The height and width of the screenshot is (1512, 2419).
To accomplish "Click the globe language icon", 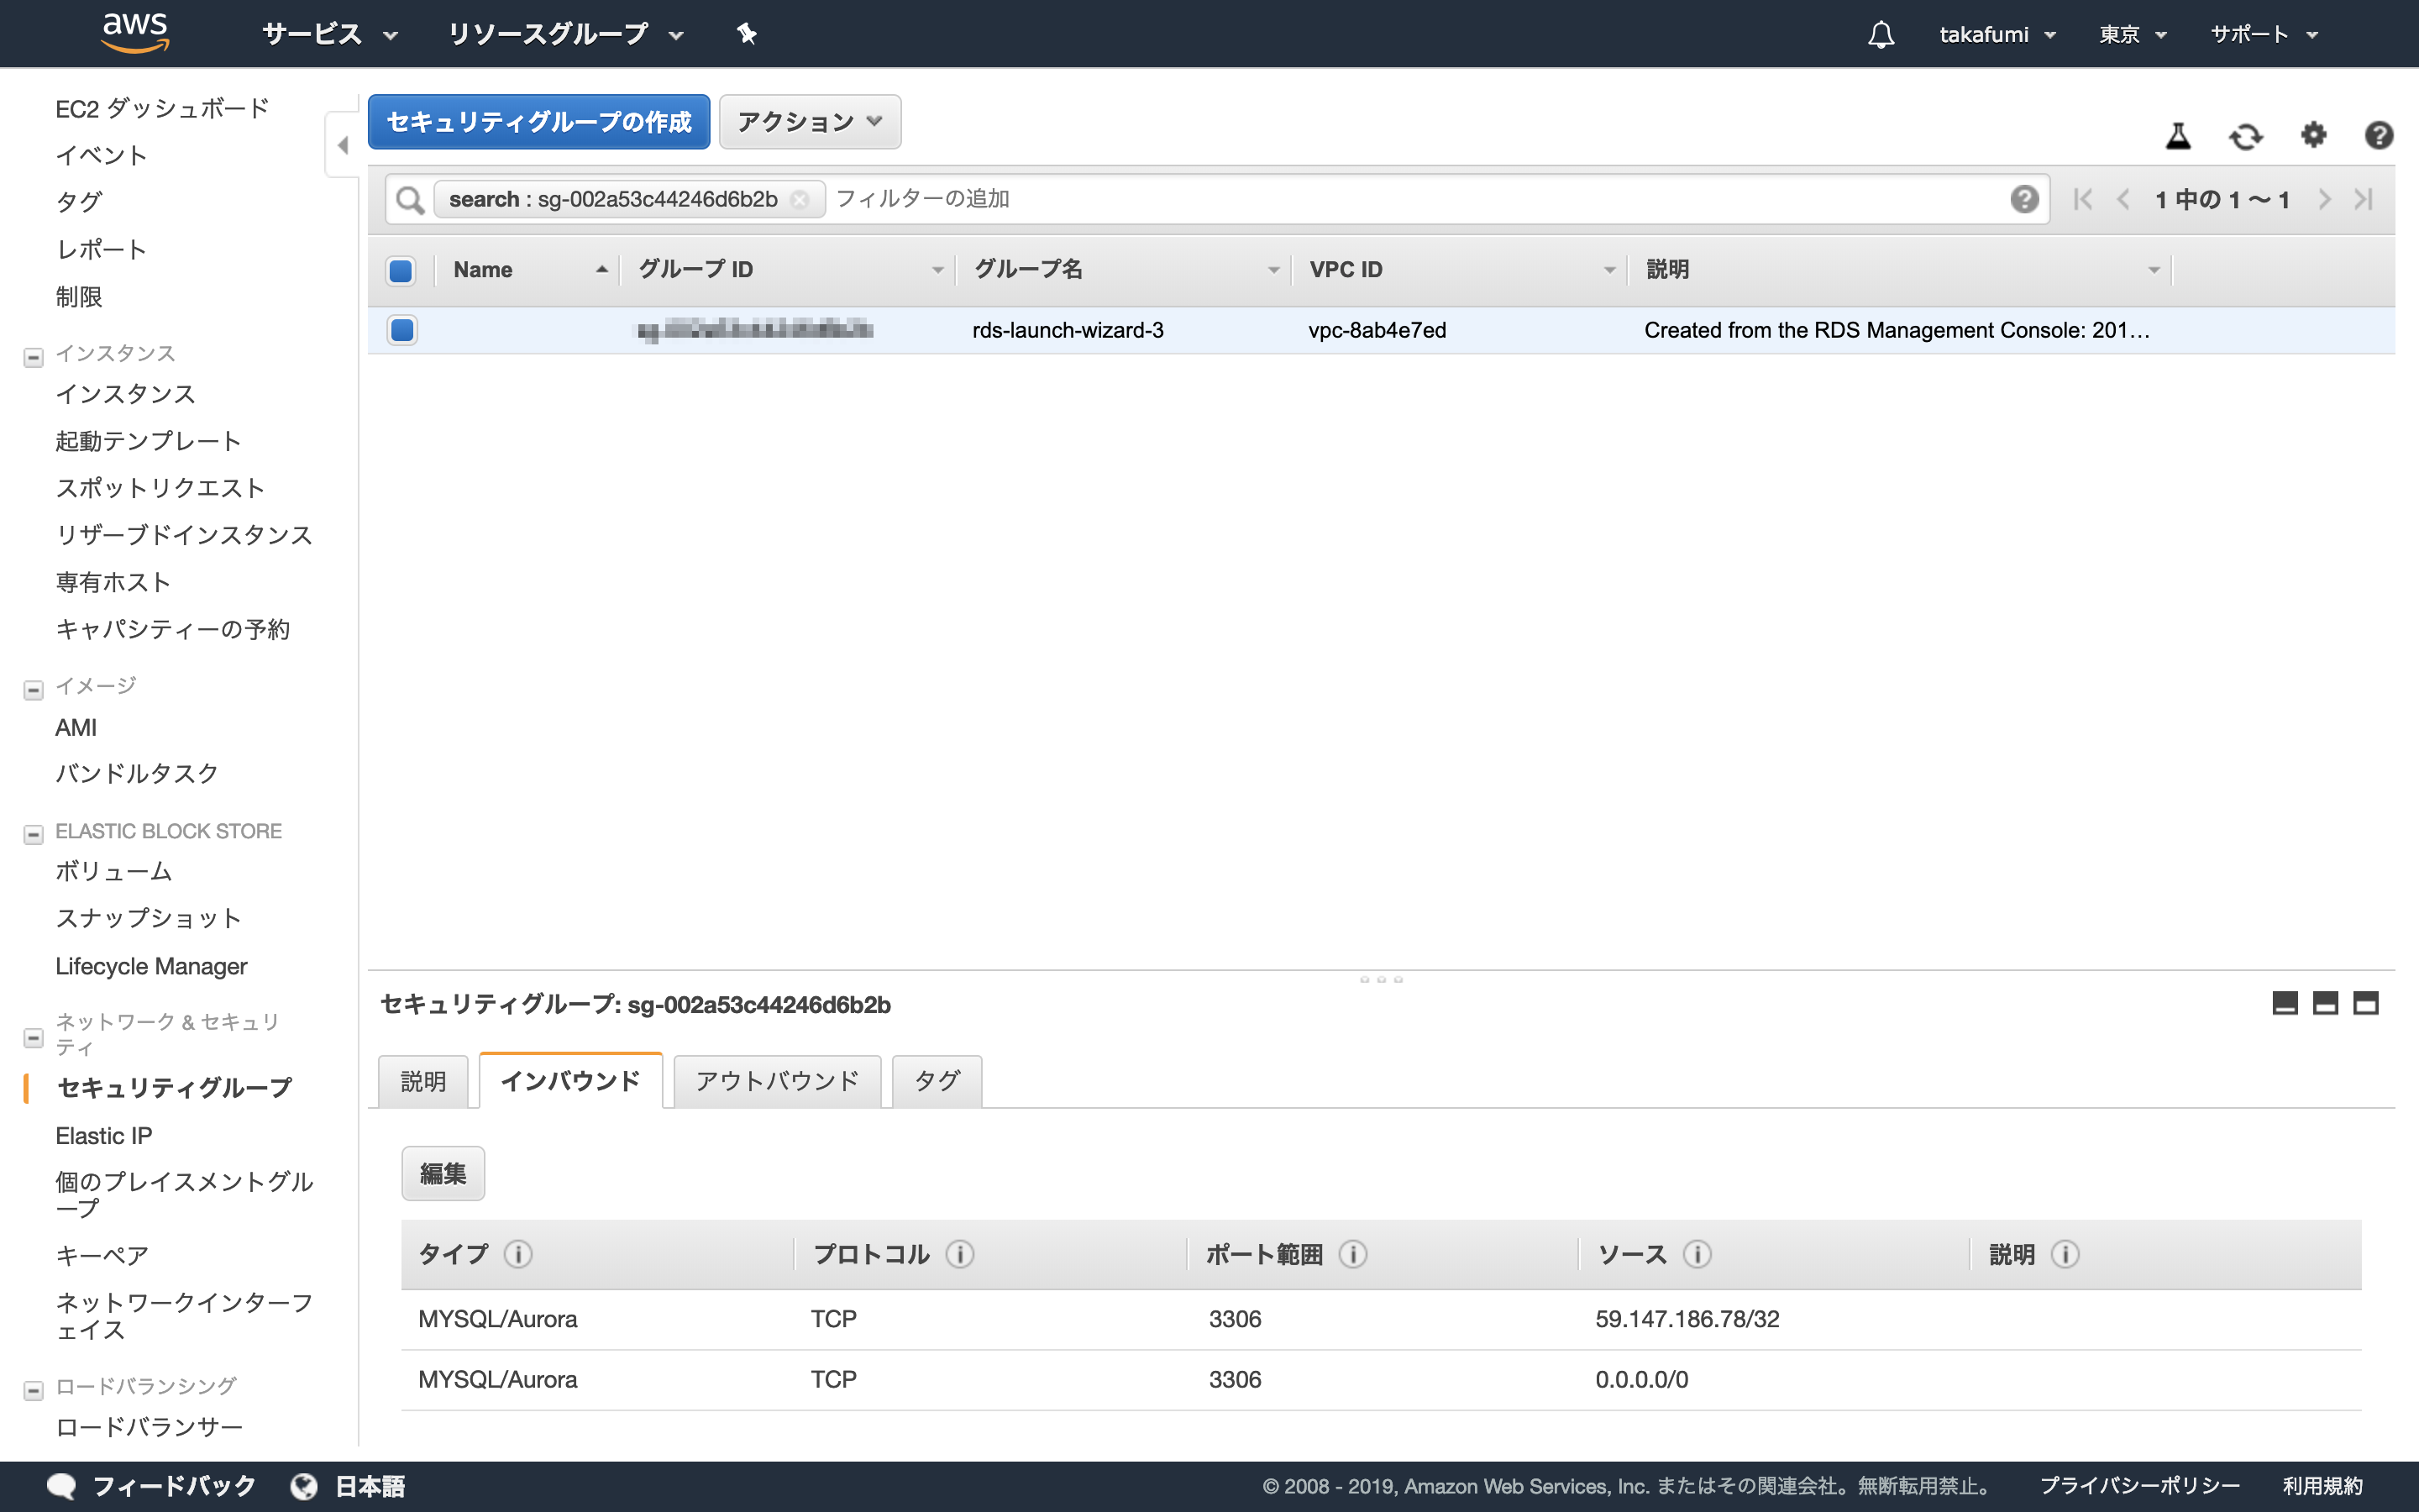I will click(304, 1486).
